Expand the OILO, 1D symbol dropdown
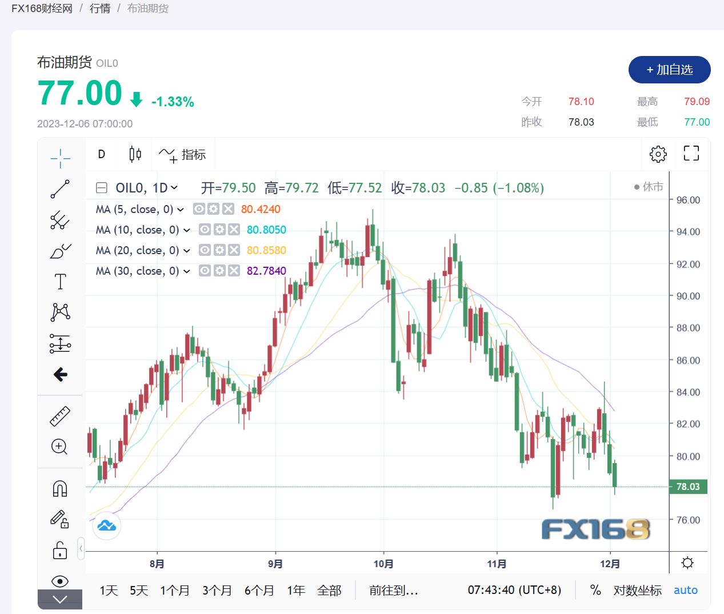The width and height of the screenshot is (724, 614). [x=174, y=188]
